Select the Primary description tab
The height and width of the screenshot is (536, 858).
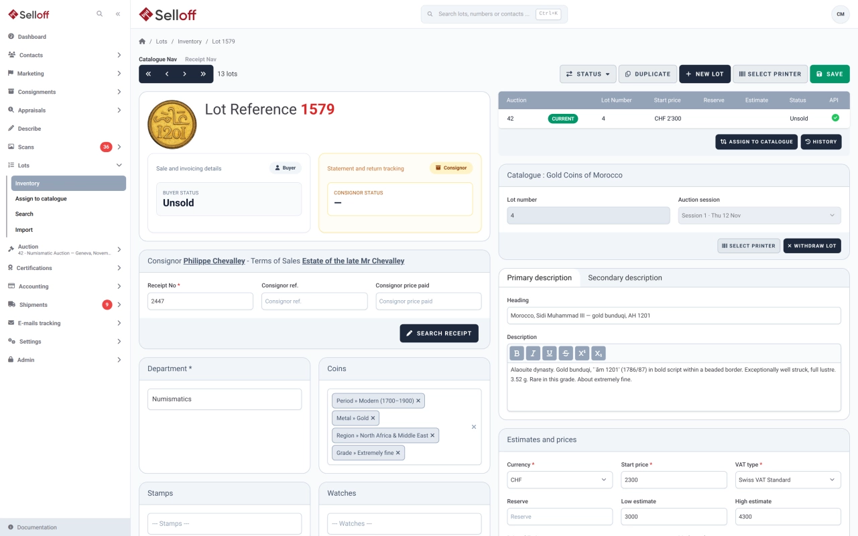pos(540,278)
